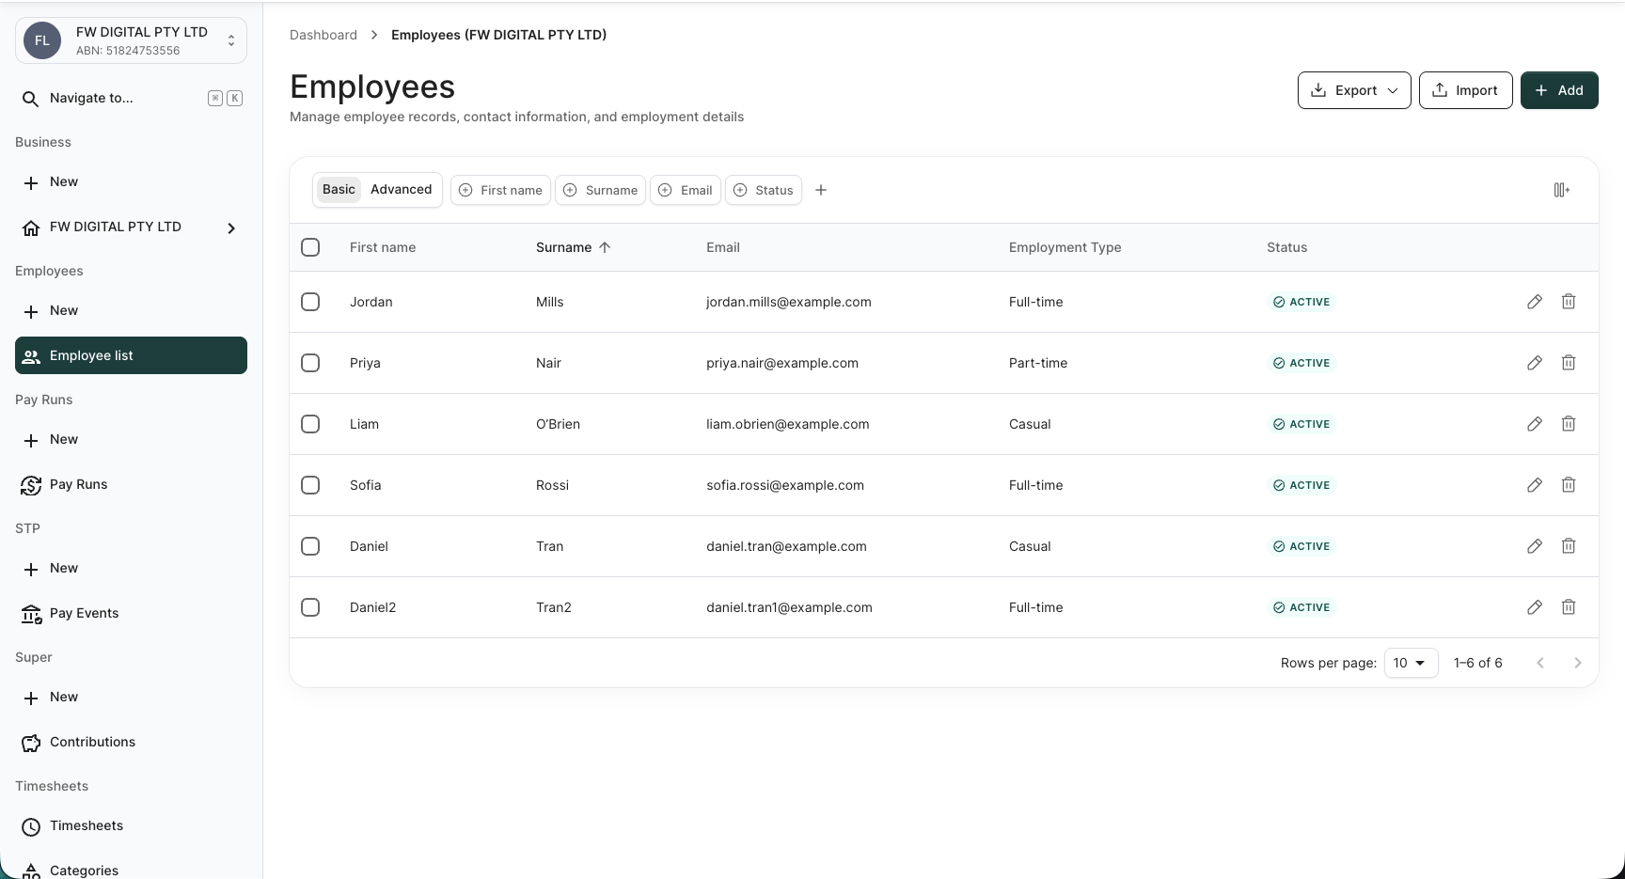Add a First name filter
This screenshot has height=879, width=1625.
[500, 190]
